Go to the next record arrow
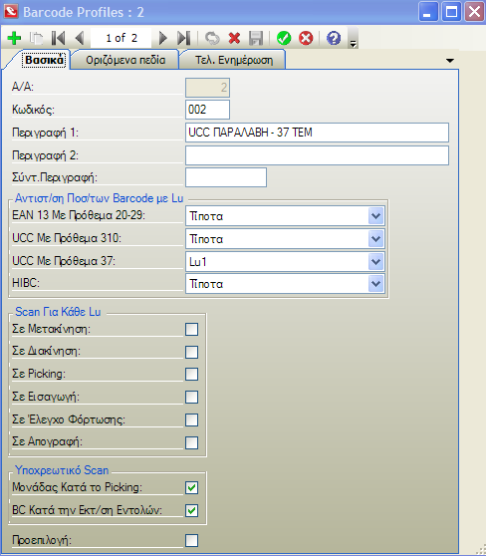Screen dimensions: 486x556 [x=162, y=38]
